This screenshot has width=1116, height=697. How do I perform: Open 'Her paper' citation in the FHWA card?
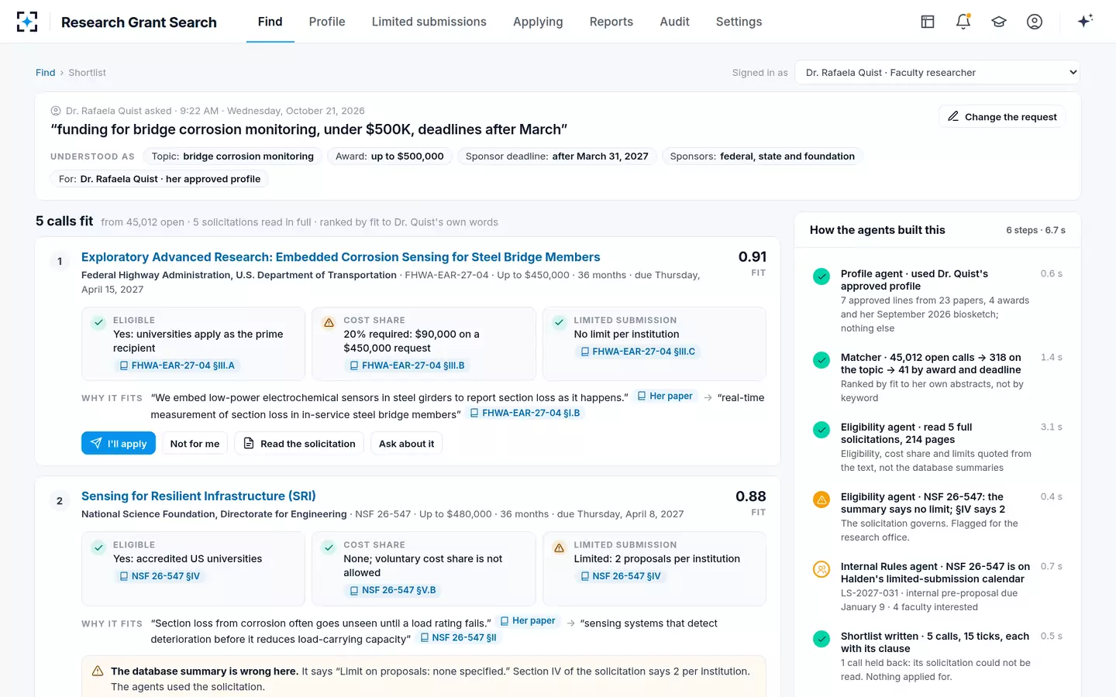(665, 397)
